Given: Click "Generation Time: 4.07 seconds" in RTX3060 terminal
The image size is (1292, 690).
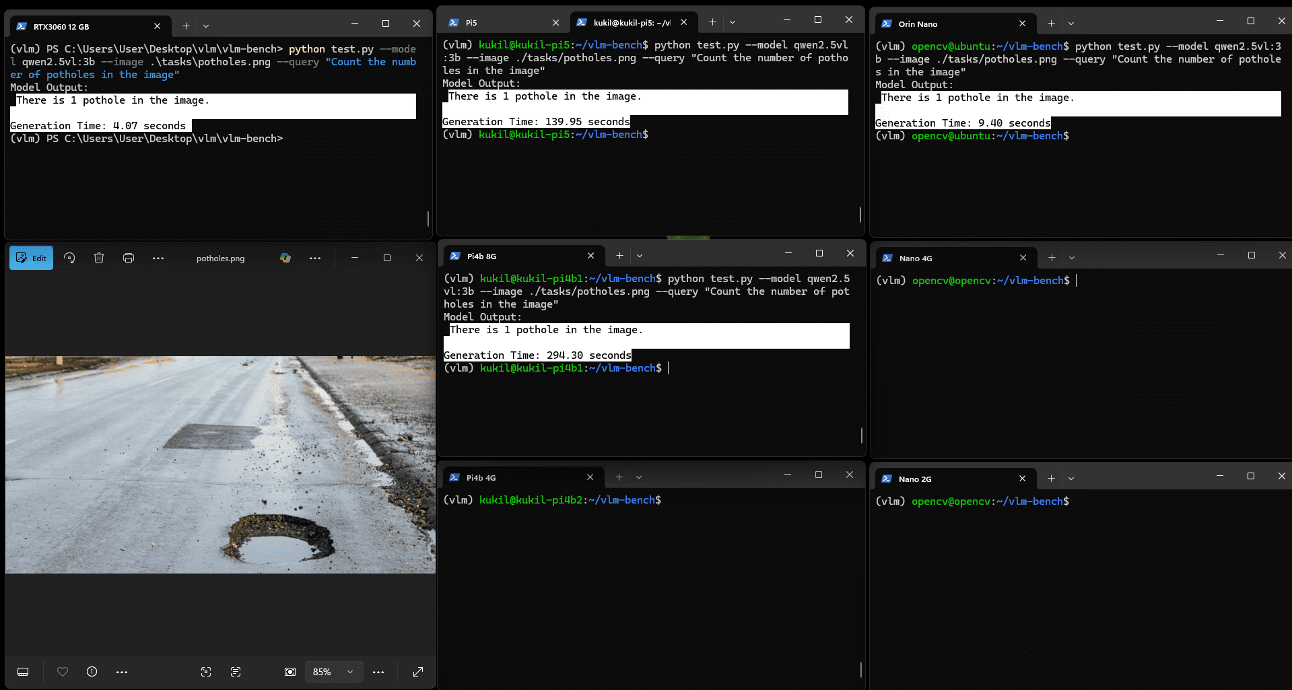Looking at the screenshot, I should click(x=98, y=126).
